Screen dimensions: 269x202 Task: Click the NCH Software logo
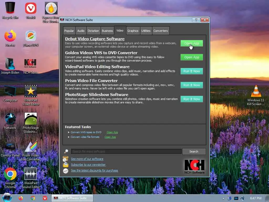pyautogui.click(x=194, y=166)
